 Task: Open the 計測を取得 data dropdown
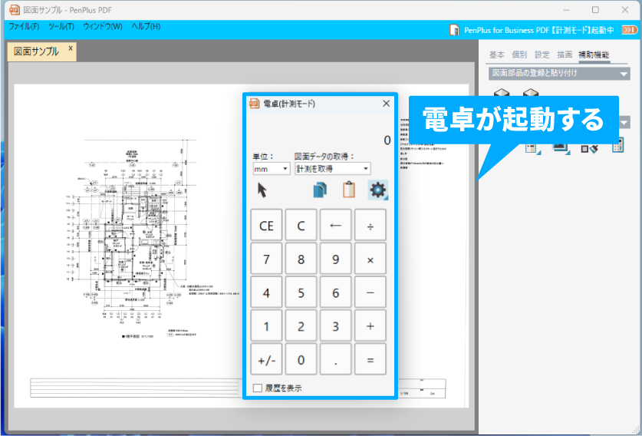pyautogui.click(x=332, y=168)
